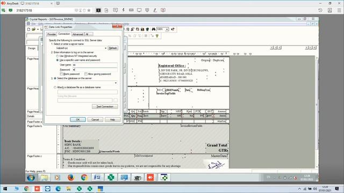
Task: Click the Password input field
Action: [x=95, y=70]
